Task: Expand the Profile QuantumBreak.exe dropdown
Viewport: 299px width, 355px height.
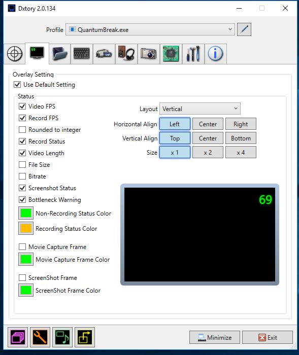Action: (x=150, y=29)
